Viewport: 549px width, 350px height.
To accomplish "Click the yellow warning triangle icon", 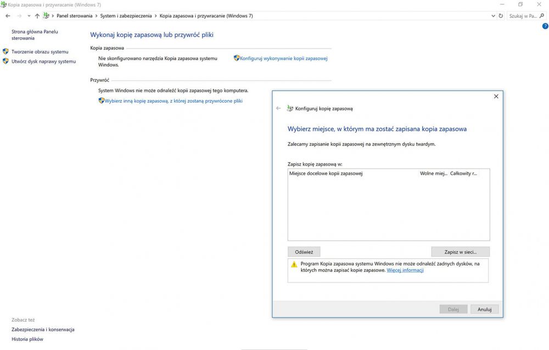I will tap(294, 264).
